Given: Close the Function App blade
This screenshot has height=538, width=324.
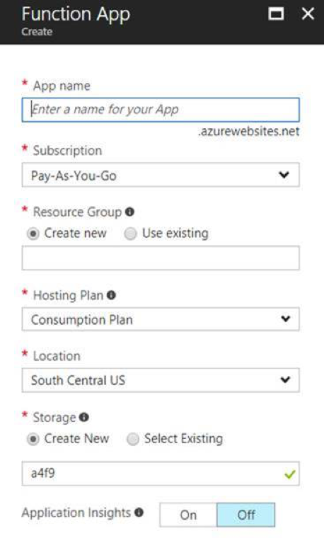Looking at the screenshot, I should pyautogui.click(x=308, y=14).
